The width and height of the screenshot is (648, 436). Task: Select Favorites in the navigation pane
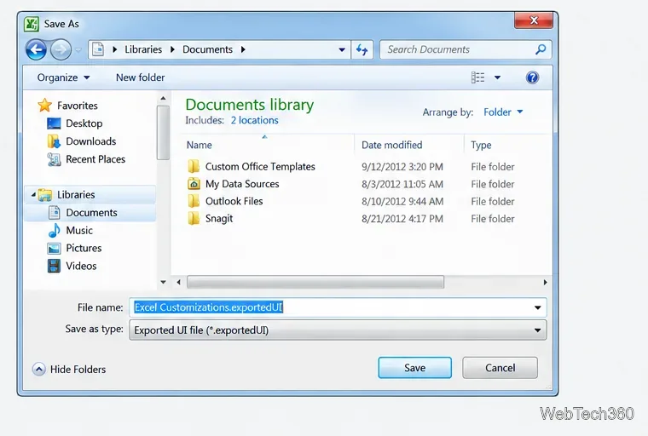[x=78, y=106]
